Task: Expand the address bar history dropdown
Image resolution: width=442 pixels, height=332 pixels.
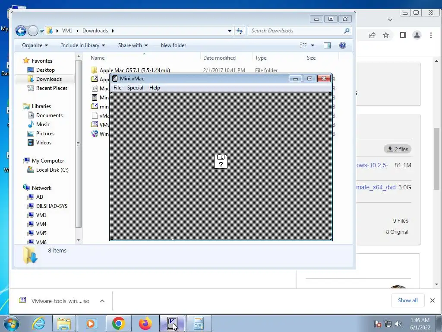Action: pyautogui.click(x=230, y=31)
